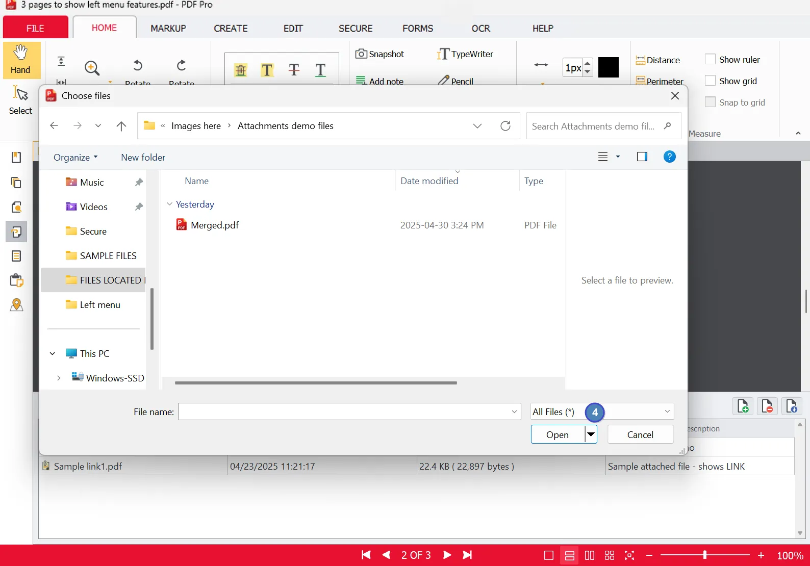Viewport: 810px width, 566px height.
Task: Select Merged.pdf file
Action: coord(214,225)
